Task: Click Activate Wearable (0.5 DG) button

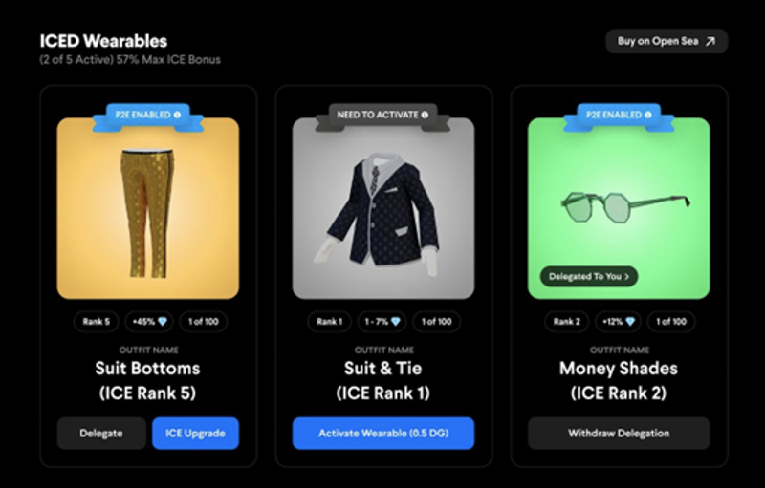Action: pyautogui.click(x=383, y=433)
